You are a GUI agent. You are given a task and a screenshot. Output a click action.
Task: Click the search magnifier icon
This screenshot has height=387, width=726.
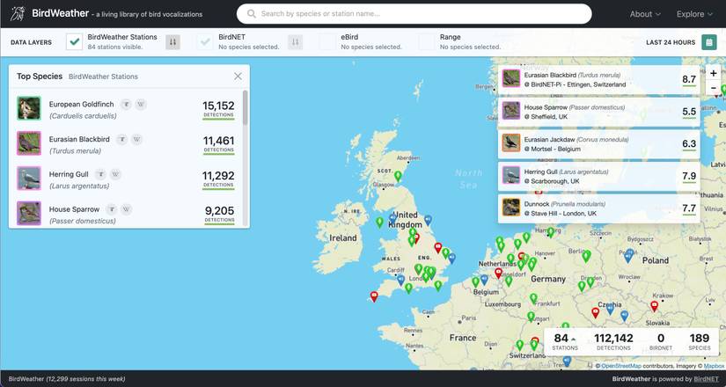(252, 14)
